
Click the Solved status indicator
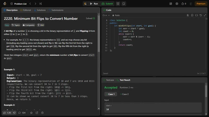(90, 18)
